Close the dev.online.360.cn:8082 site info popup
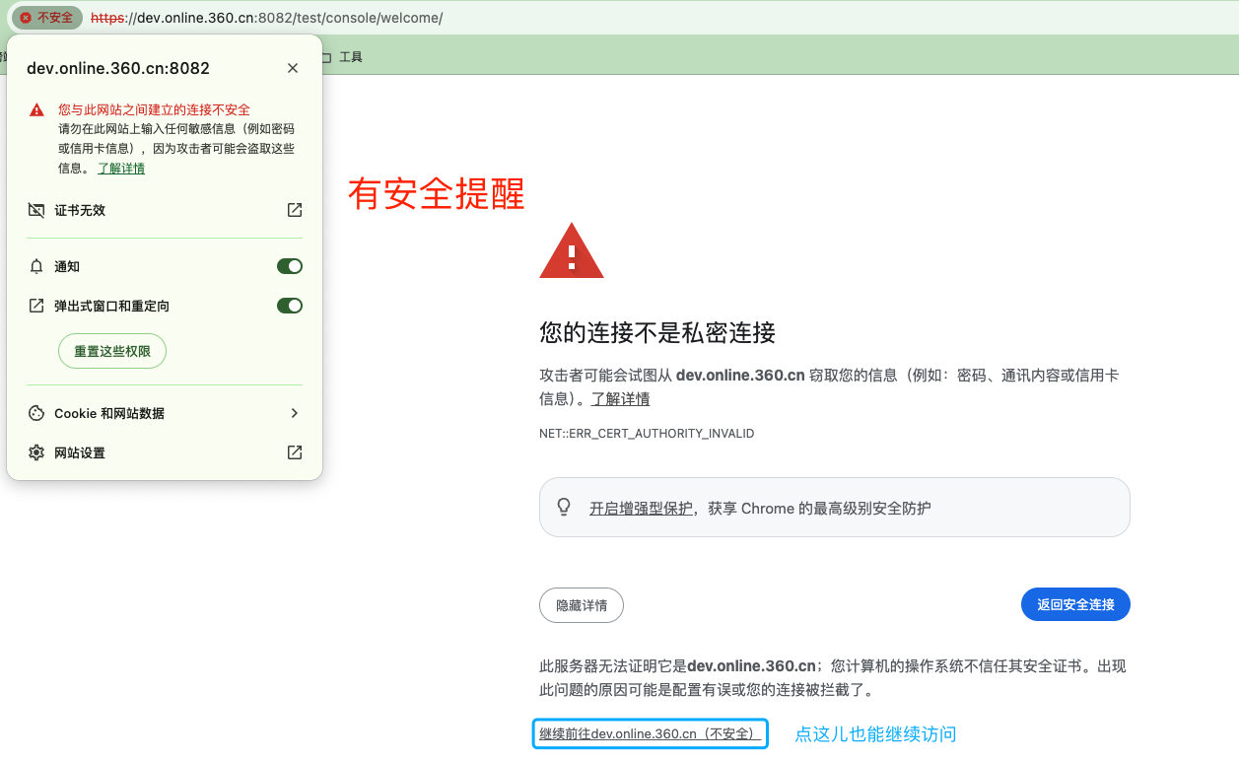Image resolution: width=1239 pixels, height=762 pixels. point(293,68)
